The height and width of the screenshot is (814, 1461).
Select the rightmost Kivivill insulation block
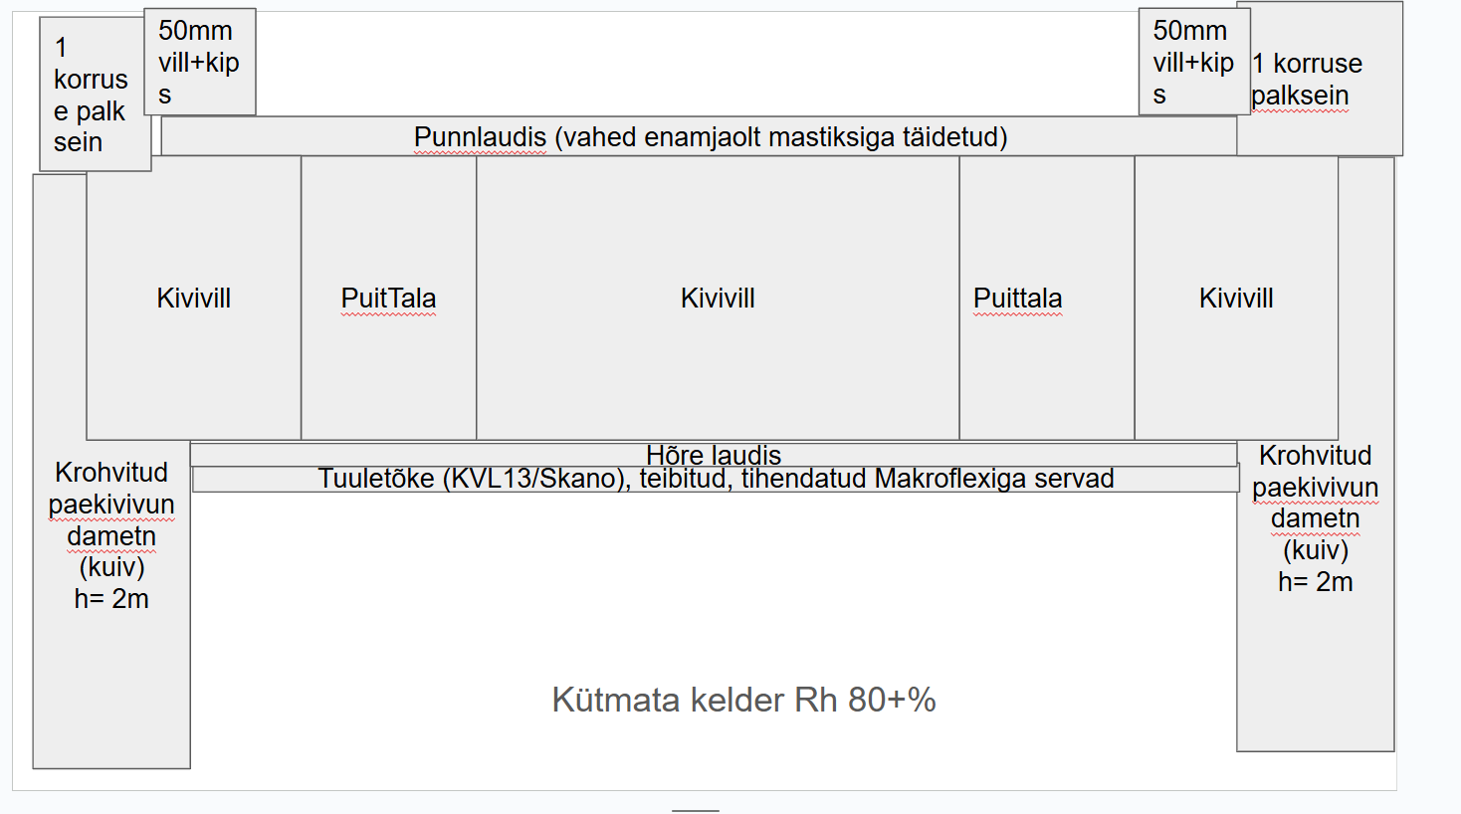1235,298
